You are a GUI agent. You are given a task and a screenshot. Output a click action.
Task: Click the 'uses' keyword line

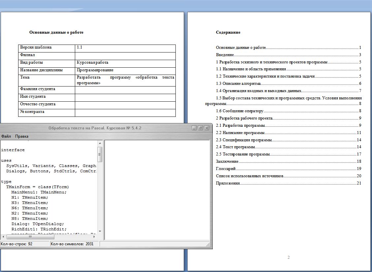[x=6, y=160]
